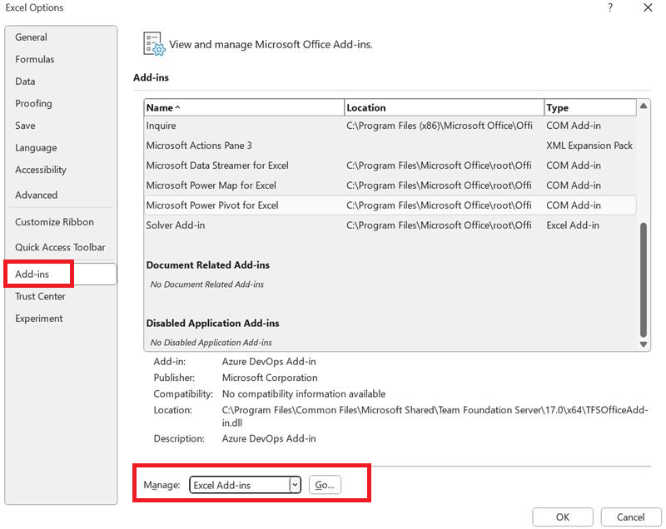
Task: Click COM Add-in type for Inquire
Action: (x=574, y=126)
